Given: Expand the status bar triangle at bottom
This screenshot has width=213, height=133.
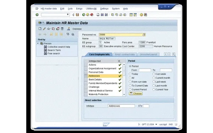Looking at the screenshot, I should pos(139,124).
